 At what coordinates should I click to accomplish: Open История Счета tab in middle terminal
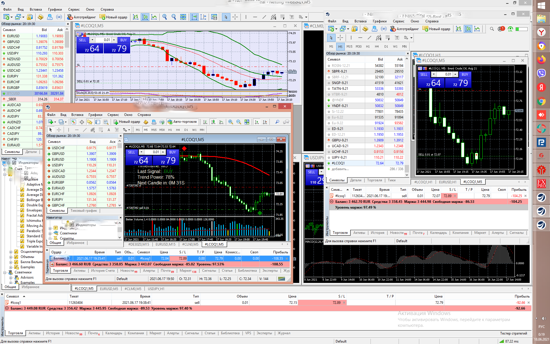click(103, 271)
